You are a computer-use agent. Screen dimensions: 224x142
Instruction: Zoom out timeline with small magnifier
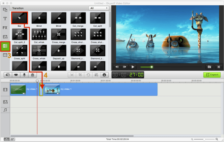192,139
